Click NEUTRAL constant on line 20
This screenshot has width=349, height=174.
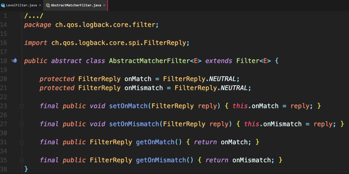222,79
